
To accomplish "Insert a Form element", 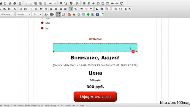I will point(84,3).
